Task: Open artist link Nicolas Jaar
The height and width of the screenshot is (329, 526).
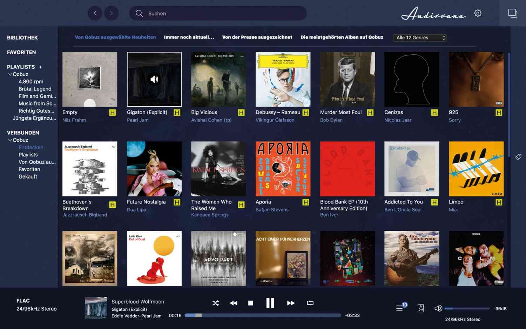Action: [x=398, y=120]
